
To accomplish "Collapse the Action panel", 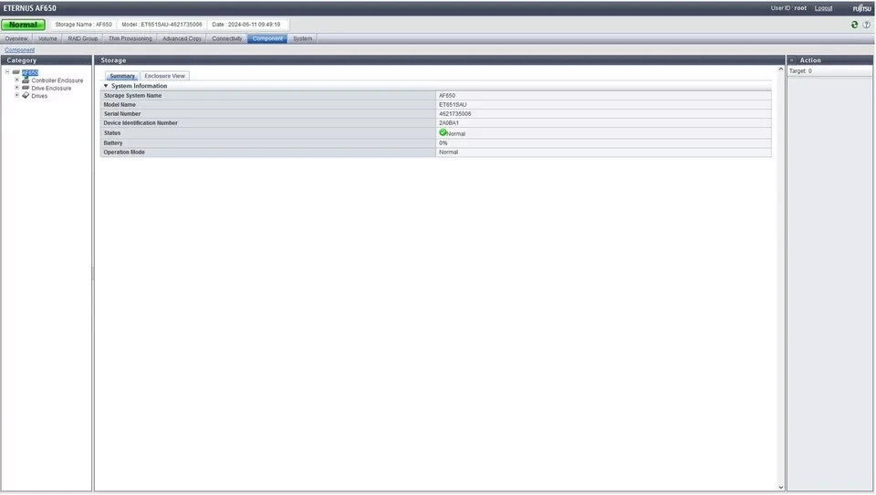I will coord(792,60).
